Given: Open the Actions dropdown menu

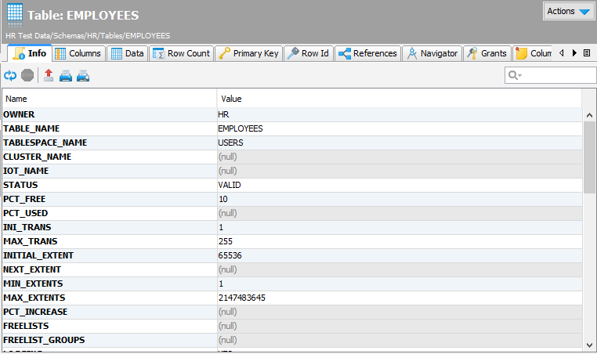Looking at the screenshot, I should click(568, 11).
